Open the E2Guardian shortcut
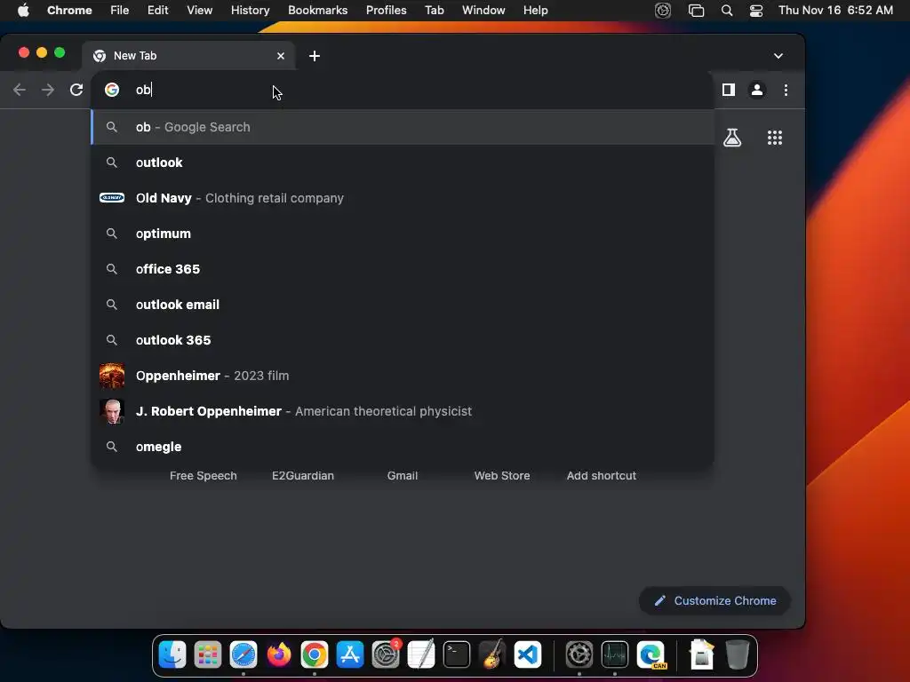The image size is (910, 682). pos(303,476)
